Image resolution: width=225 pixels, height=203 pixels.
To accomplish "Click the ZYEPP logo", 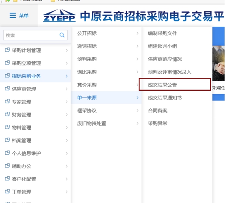I will [59, 15].
